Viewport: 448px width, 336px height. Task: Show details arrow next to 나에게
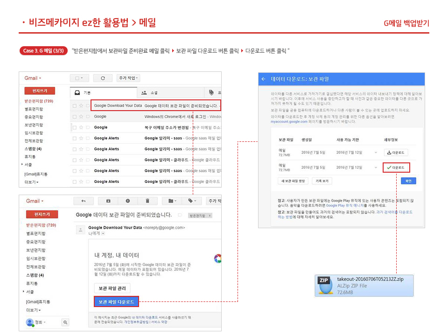(103, 233)
